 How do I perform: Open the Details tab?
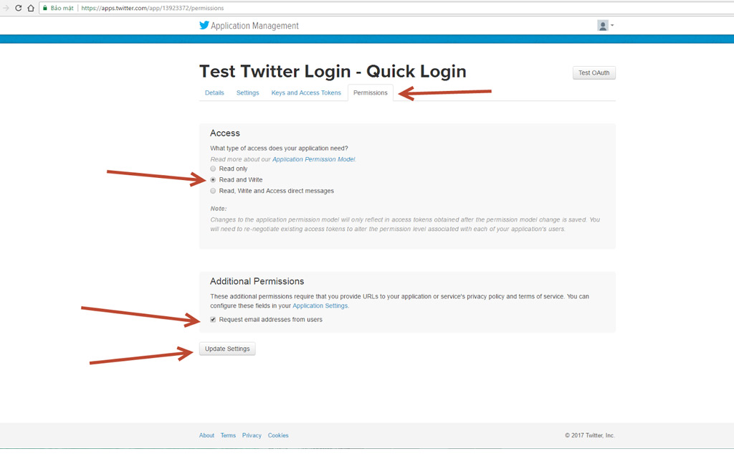tap(214, 93)
